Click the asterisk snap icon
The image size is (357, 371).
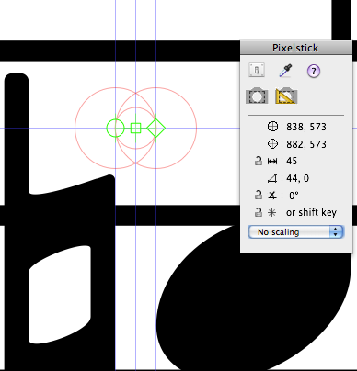[272, 212]
